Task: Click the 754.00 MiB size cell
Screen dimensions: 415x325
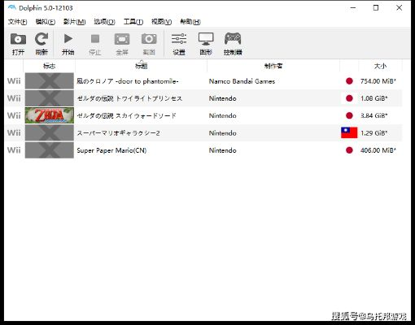Action: click(x=378, y=81)
